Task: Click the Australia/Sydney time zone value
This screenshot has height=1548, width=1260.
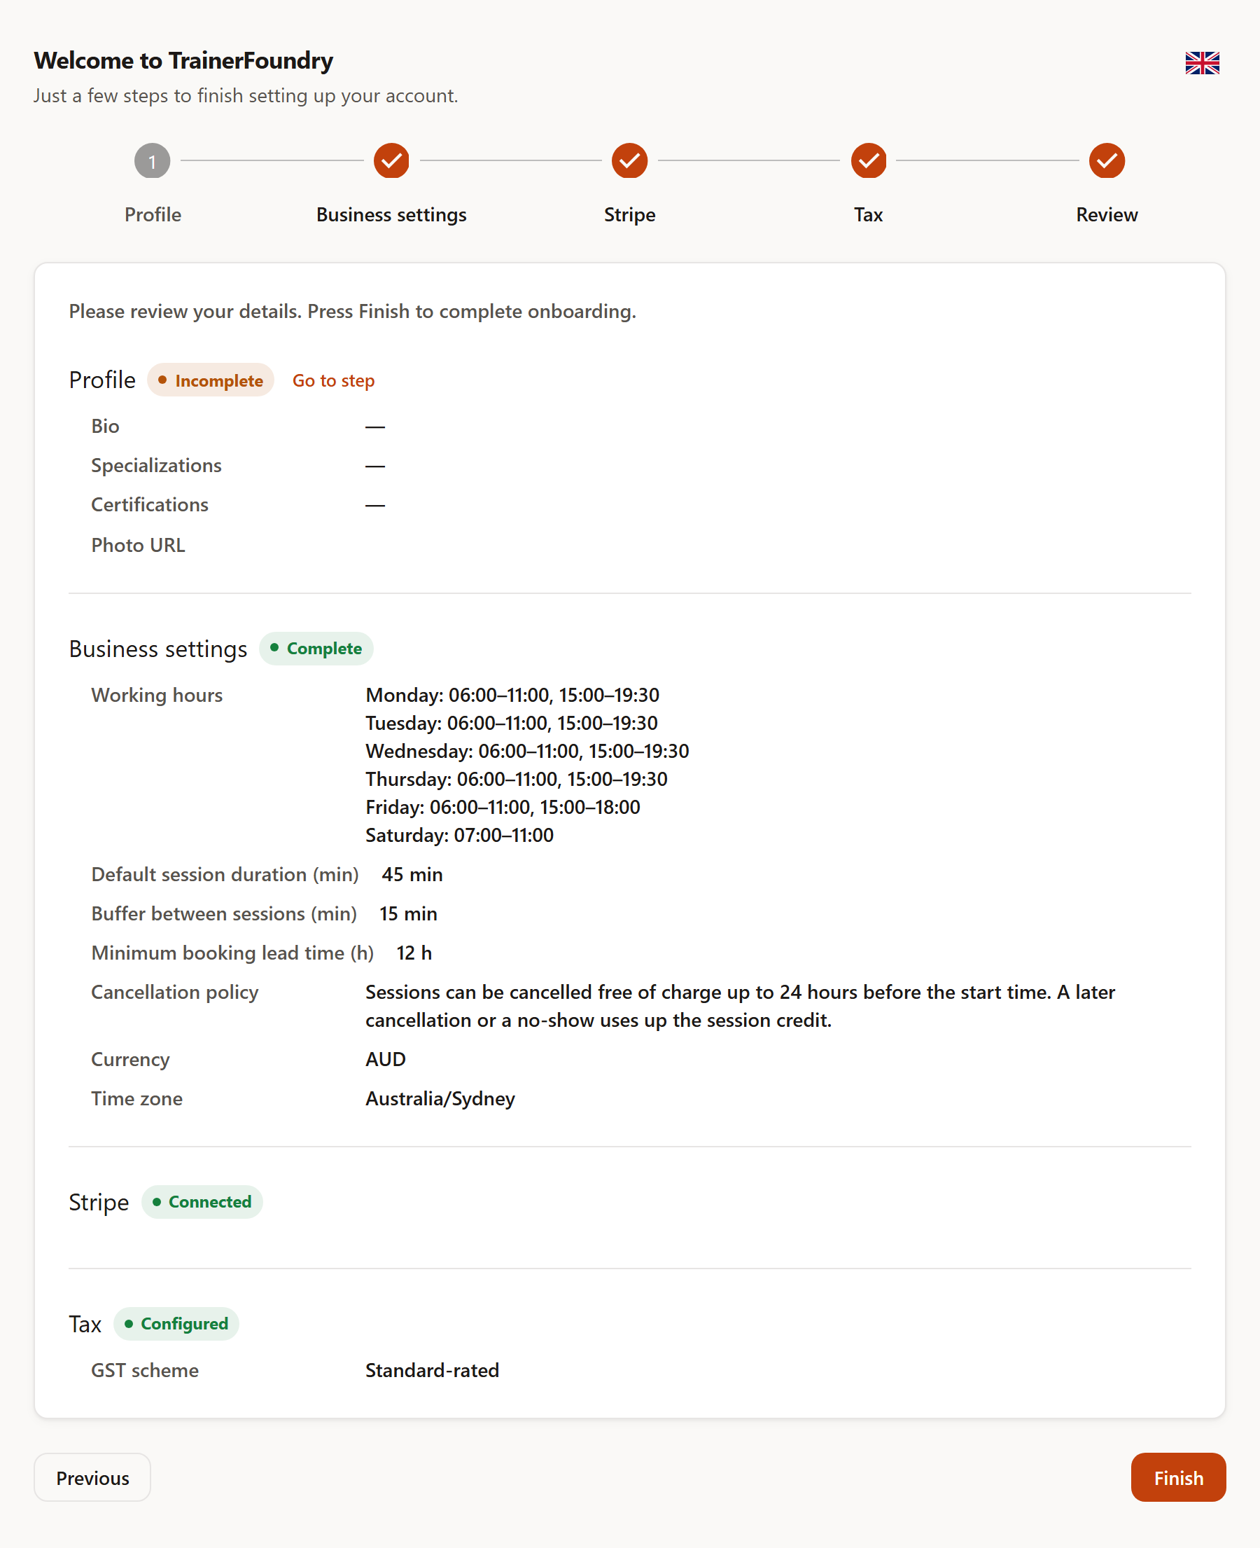Action: tap(440, 1098)
